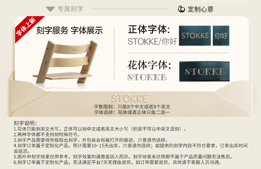Screen dimensions: 261x169
Task: Select the 定制心意 heading text
Action: pyautogui.click(x=201, y=9)
